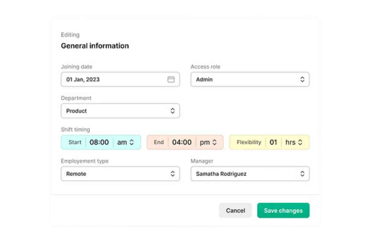Image resolution: width=375 pixels, height=244 pixels.
Task: Click the Manager field chevron arrows icon
Action: click(x=302, y=174)
